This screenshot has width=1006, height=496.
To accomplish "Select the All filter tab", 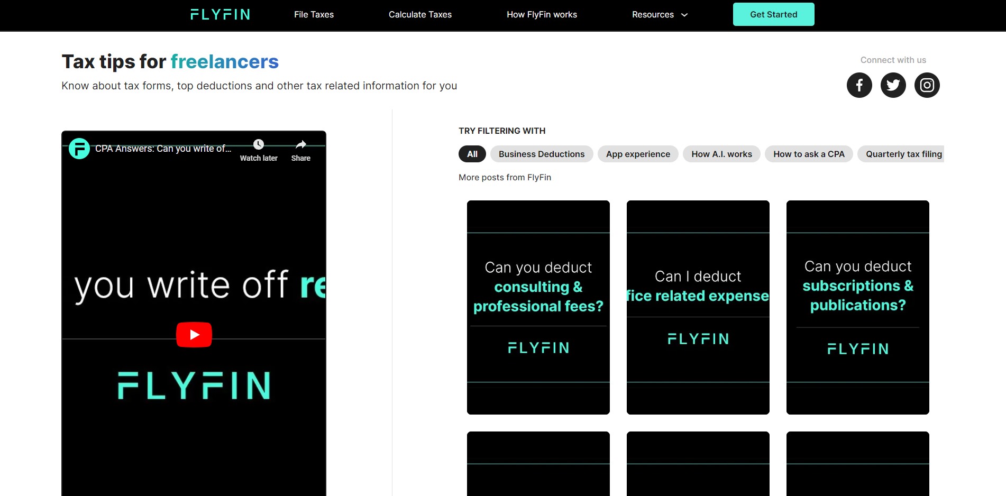I will pos(472,154).
